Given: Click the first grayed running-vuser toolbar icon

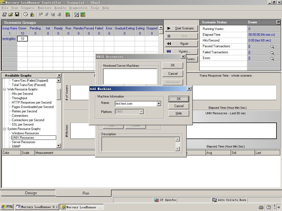Looking at the screenshot, I should pos(41,15).
